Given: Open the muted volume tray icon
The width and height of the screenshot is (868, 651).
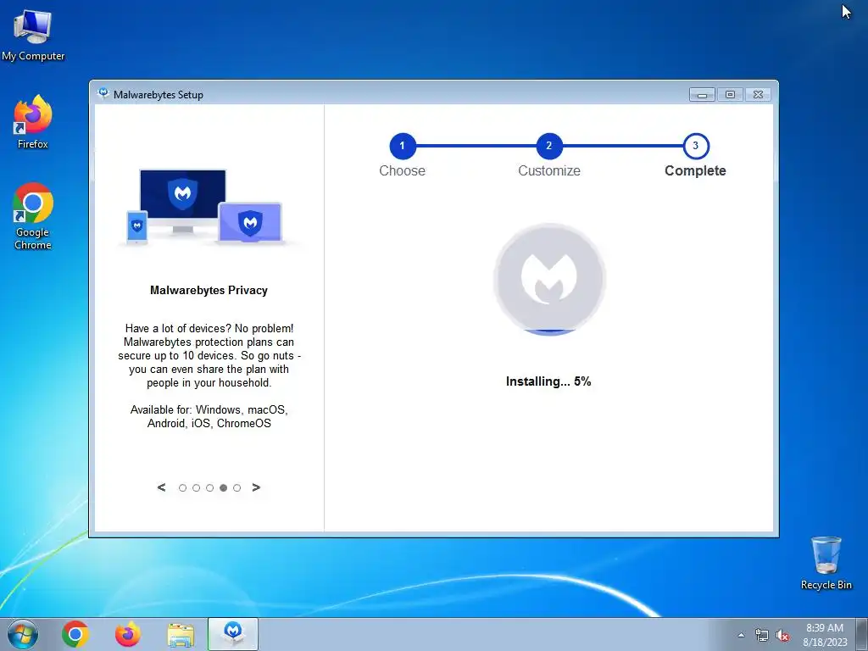Looking at the screenshot, I should [x=782, y=636].
